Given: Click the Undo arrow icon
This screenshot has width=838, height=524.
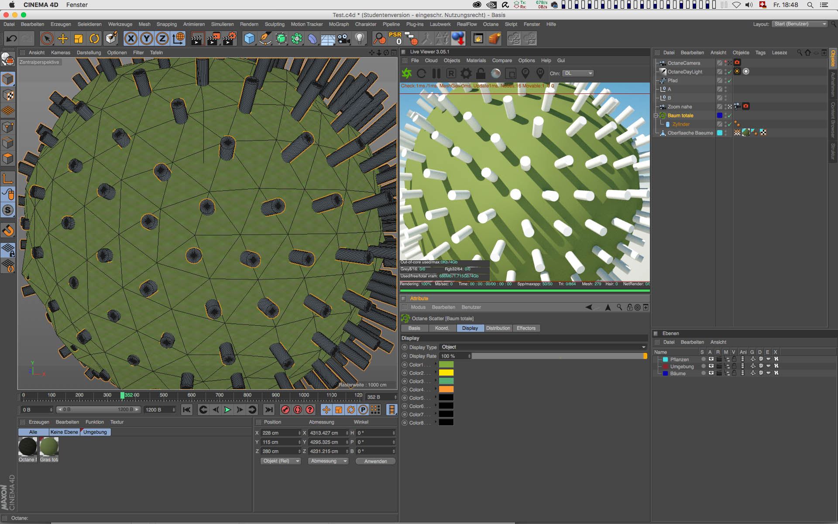Looking at the screenshot, I should [x=11, y=39].
